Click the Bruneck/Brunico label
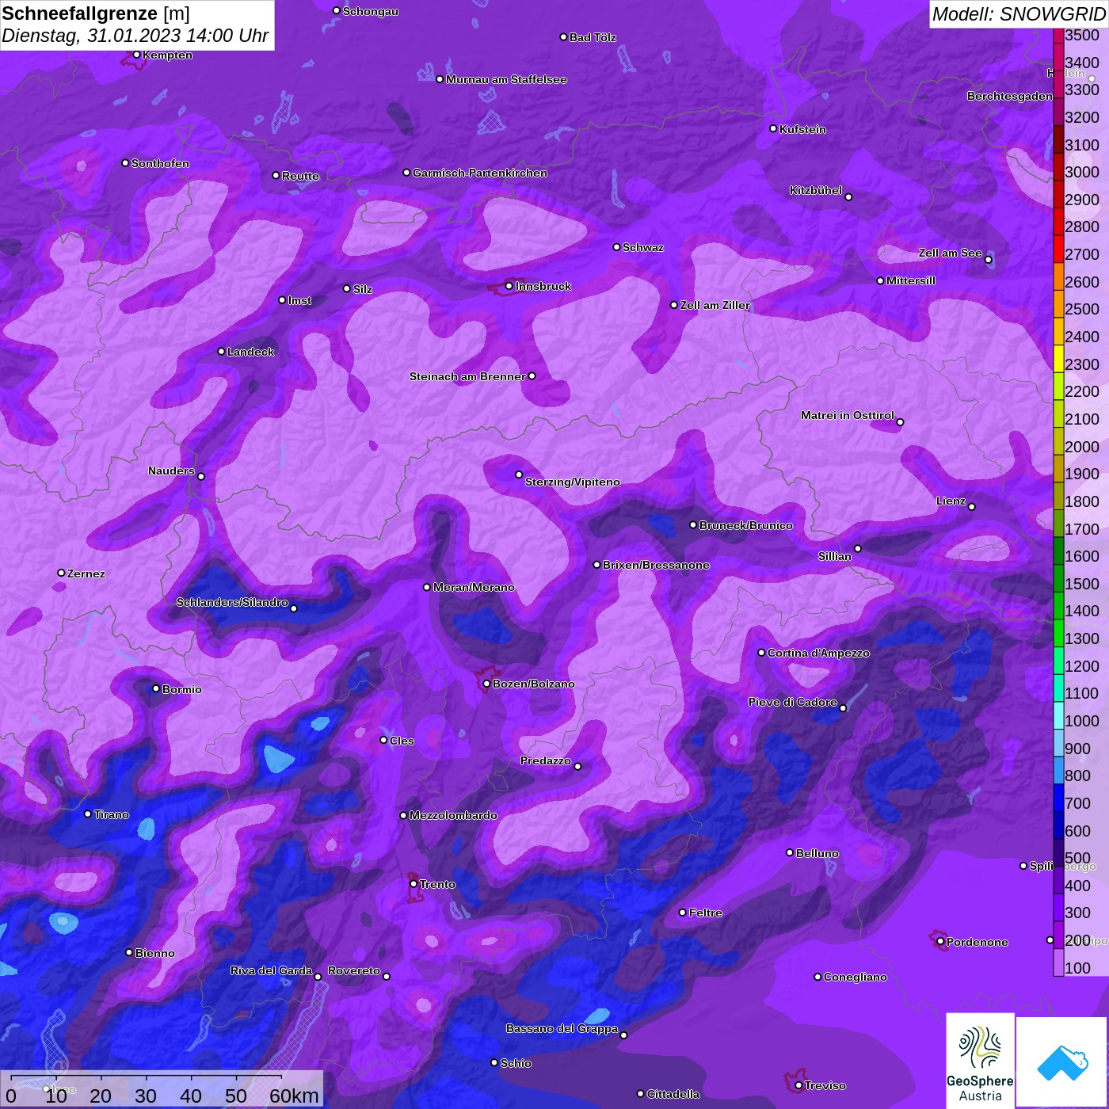The height and width of the screenshot is (1109, 1109). [x=746, y=525]
